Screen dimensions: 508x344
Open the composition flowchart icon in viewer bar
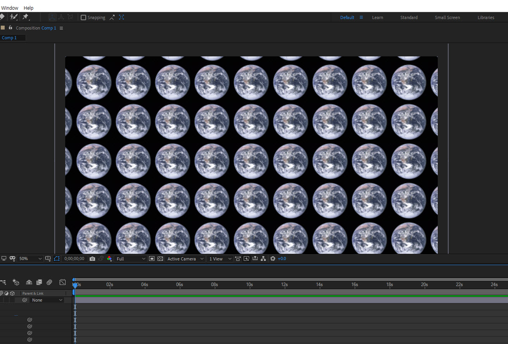click(x=264, y=258)
